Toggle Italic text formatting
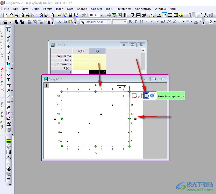The image size is (216, 194). coord(136,22)
